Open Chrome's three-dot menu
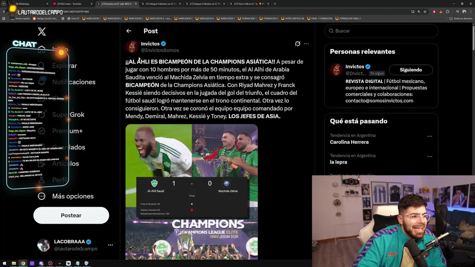 (471, 11)
